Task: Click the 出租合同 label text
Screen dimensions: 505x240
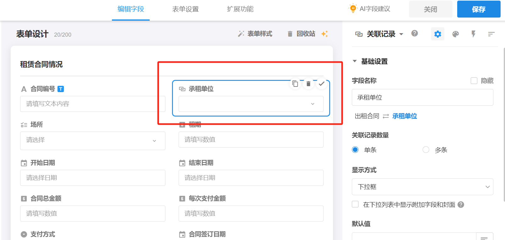Action: coord(367,116)
